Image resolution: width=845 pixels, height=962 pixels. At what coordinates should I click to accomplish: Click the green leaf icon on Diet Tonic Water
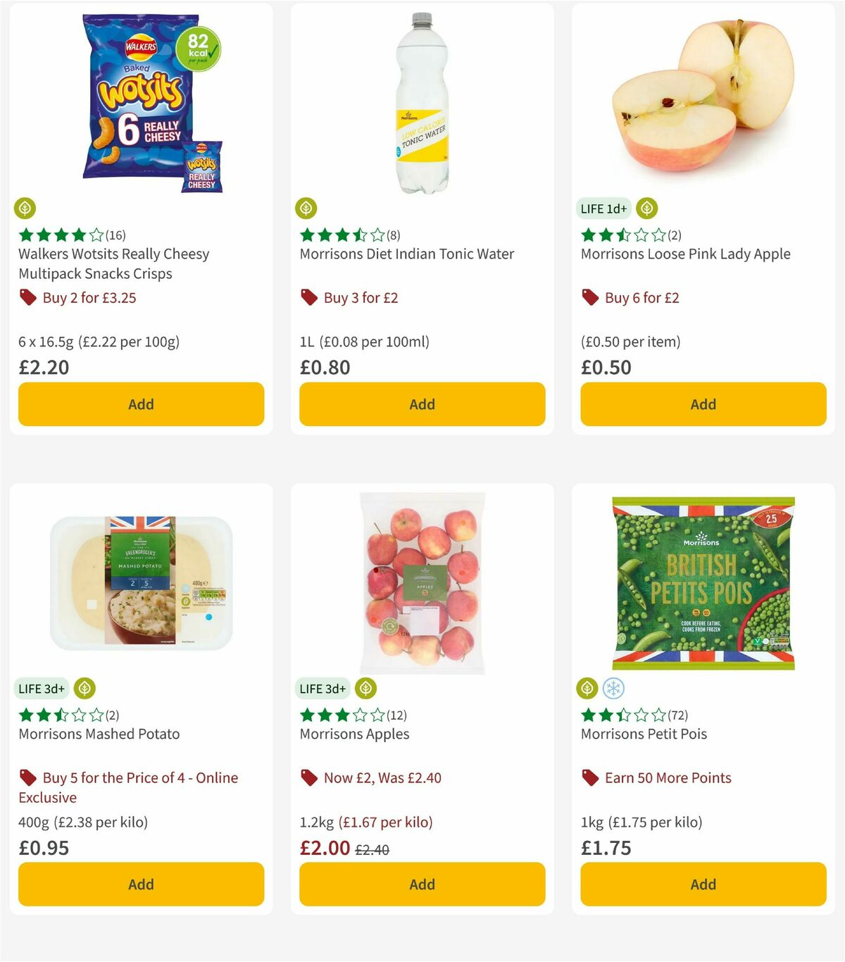pos(307,208)
